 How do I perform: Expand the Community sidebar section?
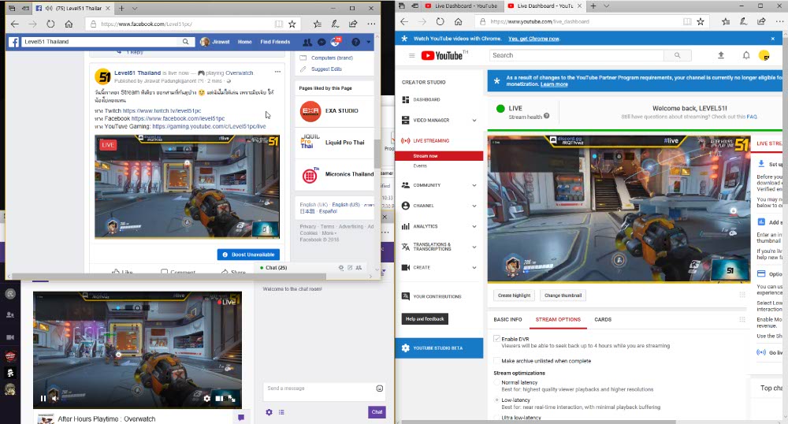coord(474,185)
